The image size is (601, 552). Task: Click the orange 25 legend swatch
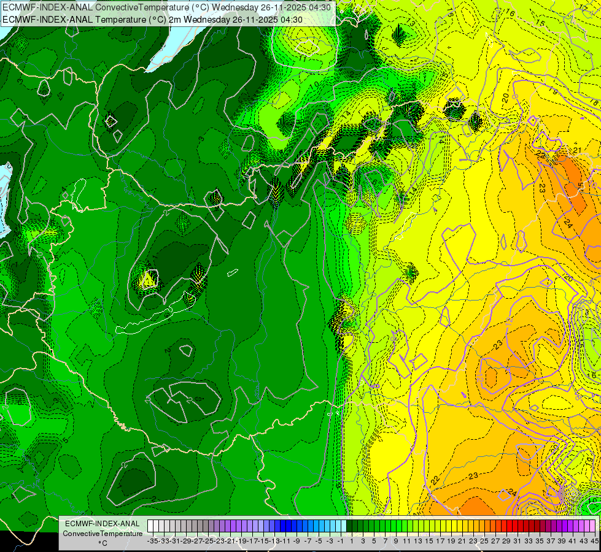pos(482,526)
